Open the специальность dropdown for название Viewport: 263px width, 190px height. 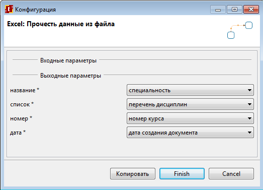[x=190, y=90]
